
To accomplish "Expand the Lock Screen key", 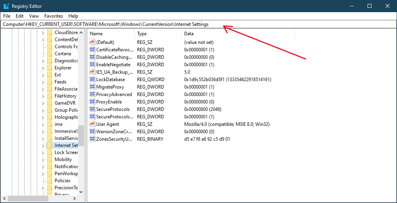I will click(x=43, y=153).
